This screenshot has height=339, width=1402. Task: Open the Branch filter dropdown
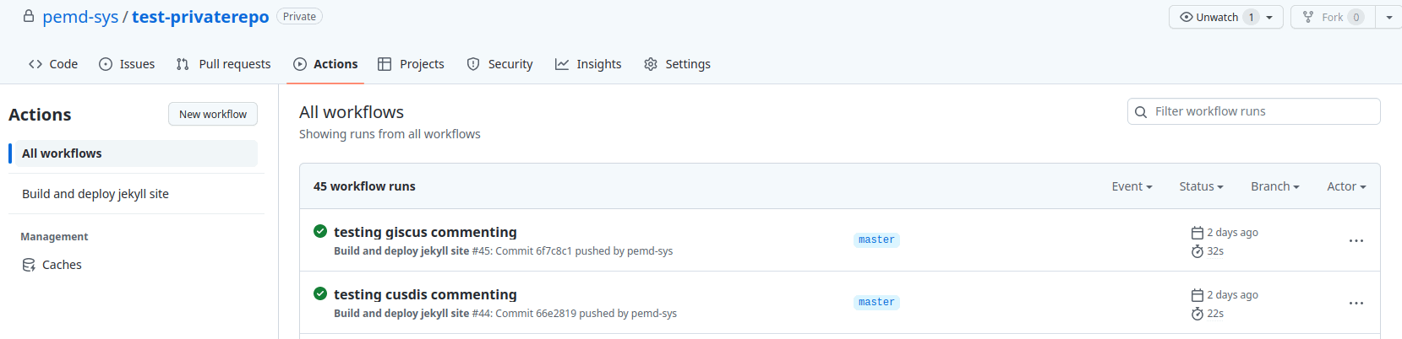click(x=1275, y=186)
